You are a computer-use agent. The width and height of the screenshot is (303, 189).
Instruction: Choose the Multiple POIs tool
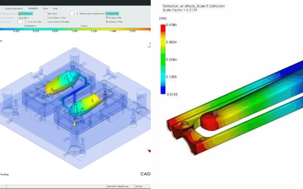click(x=114, y=18)
